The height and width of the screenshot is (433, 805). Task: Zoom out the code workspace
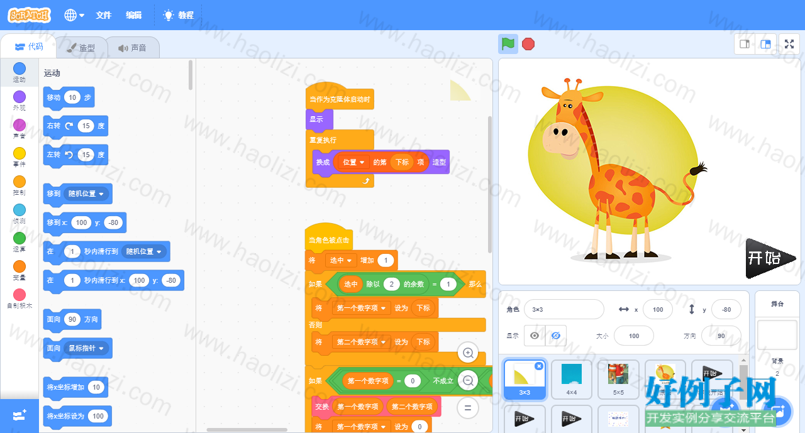tap(468, 380)
